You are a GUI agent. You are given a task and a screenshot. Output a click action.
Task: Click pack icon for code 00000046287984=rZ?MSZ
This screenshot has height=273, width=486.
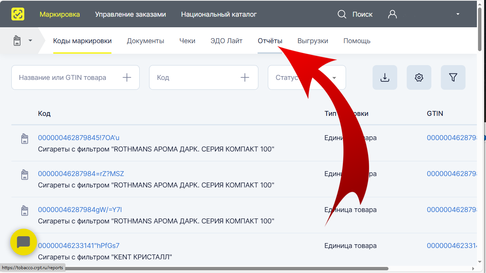24,175
